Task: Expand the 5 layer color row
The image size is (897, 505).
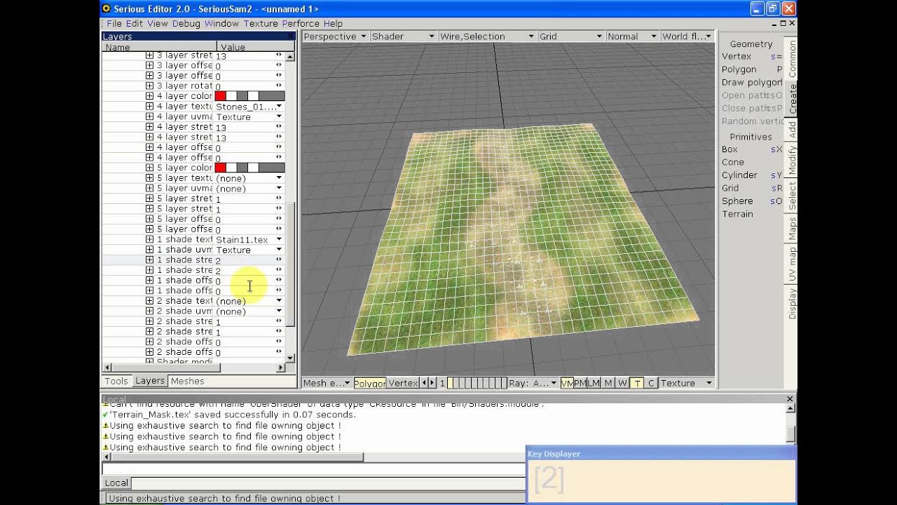Action: coord(149,168)
